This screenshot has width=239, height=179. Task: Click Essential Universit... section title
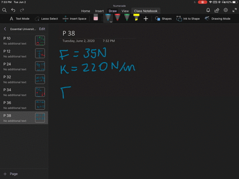pos(23,29)
